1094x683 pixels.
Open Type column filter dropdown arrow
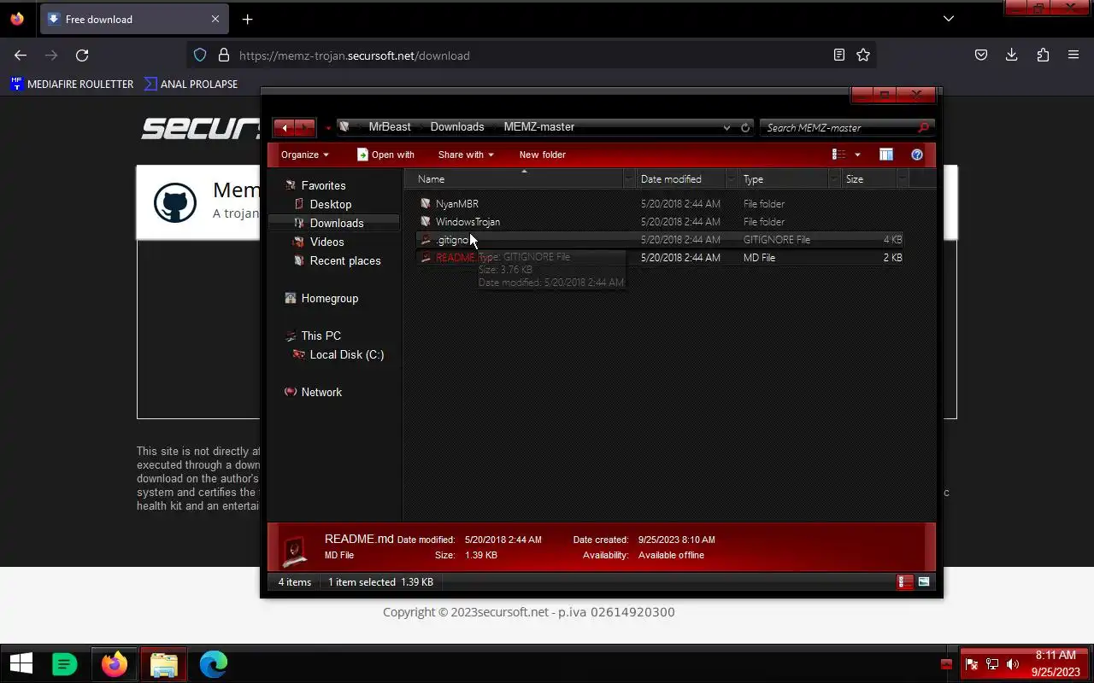click(x=835, y=179)
